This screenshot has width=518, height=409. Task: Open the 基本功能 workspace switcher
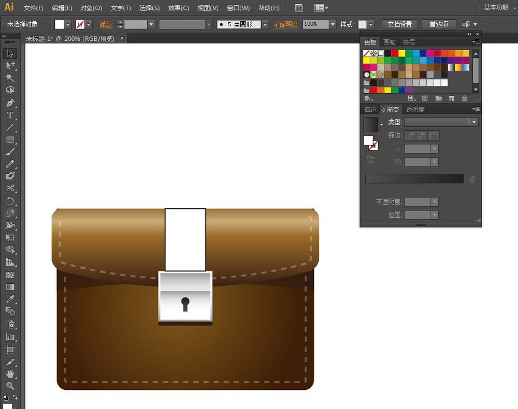[499, 7]
